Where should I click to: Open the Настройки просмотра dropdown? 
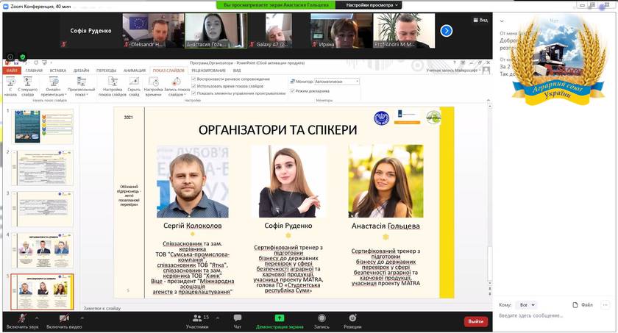372,5
